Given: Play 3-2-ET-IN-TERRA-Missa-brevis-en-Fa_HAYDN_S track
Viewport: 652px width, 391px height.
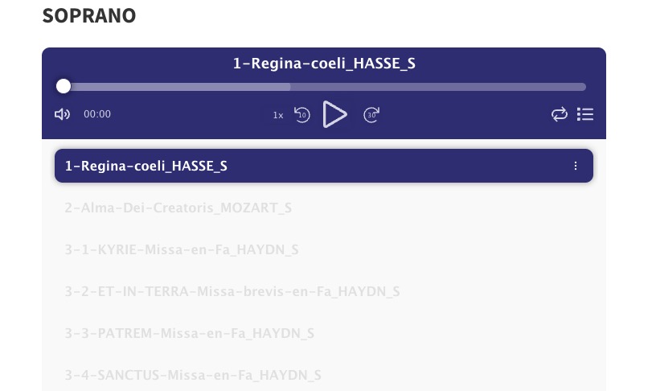Looking at the screenshot, I should pyautogui.click(x=232, y=291).
